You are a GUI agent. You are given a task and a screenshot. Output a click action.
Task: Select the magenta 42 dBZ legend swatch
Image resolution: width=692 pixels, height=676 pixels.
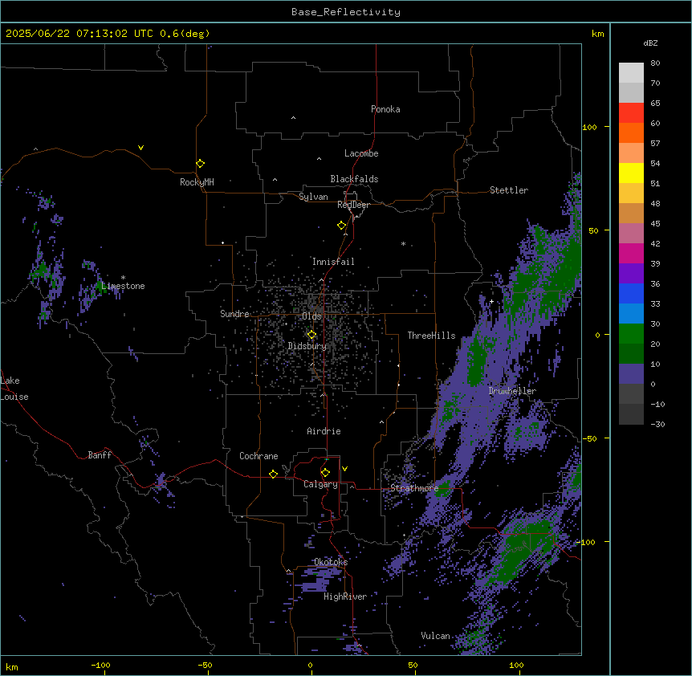631,253
